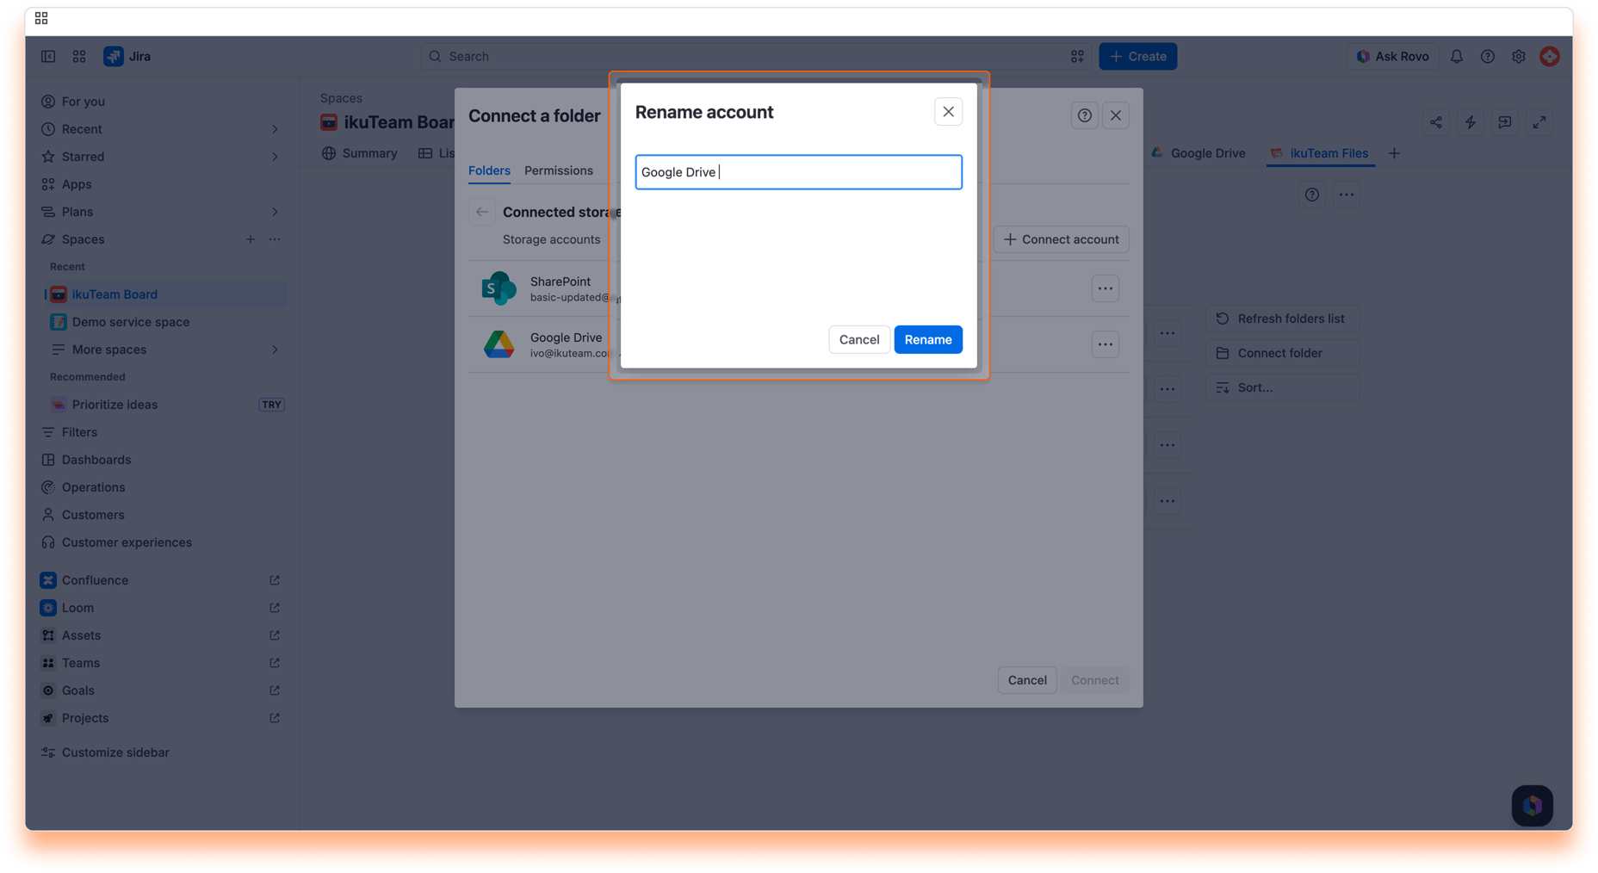Open the Projects external link icon
This screenshot has height=873, width=1598.
(275, 718)
